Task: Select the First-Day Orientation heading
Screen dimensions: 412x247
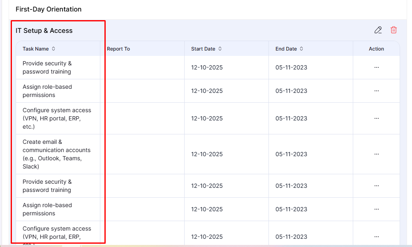Action: point(49,9)
